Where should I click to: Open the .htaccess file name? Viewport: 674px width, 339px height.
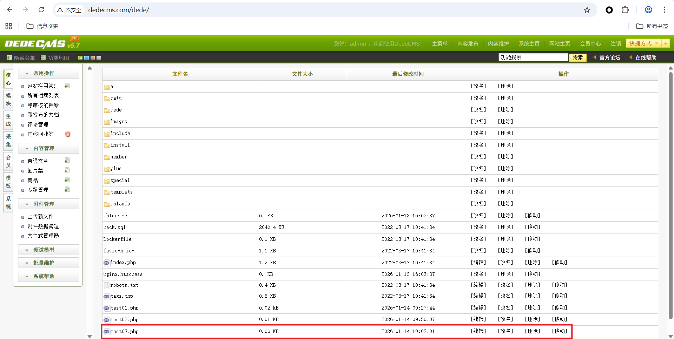pos(116,216)
